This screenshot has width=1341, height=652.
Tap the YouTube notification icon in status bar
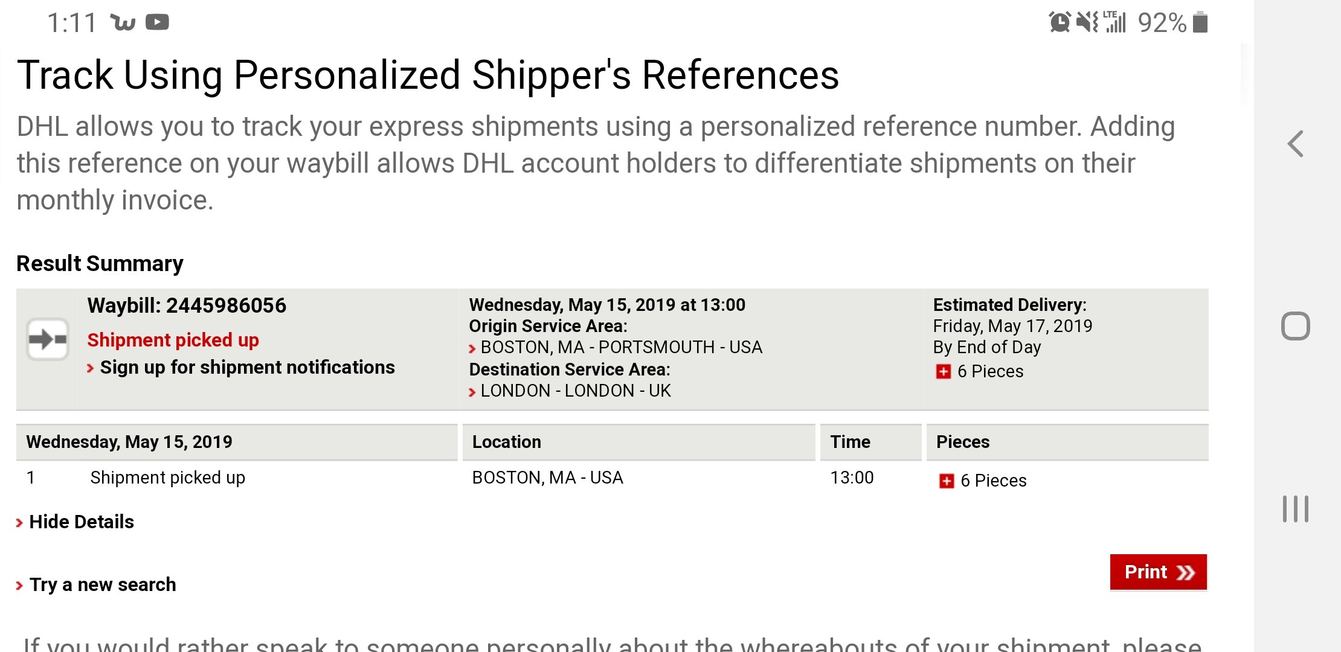tap(157, 22)
